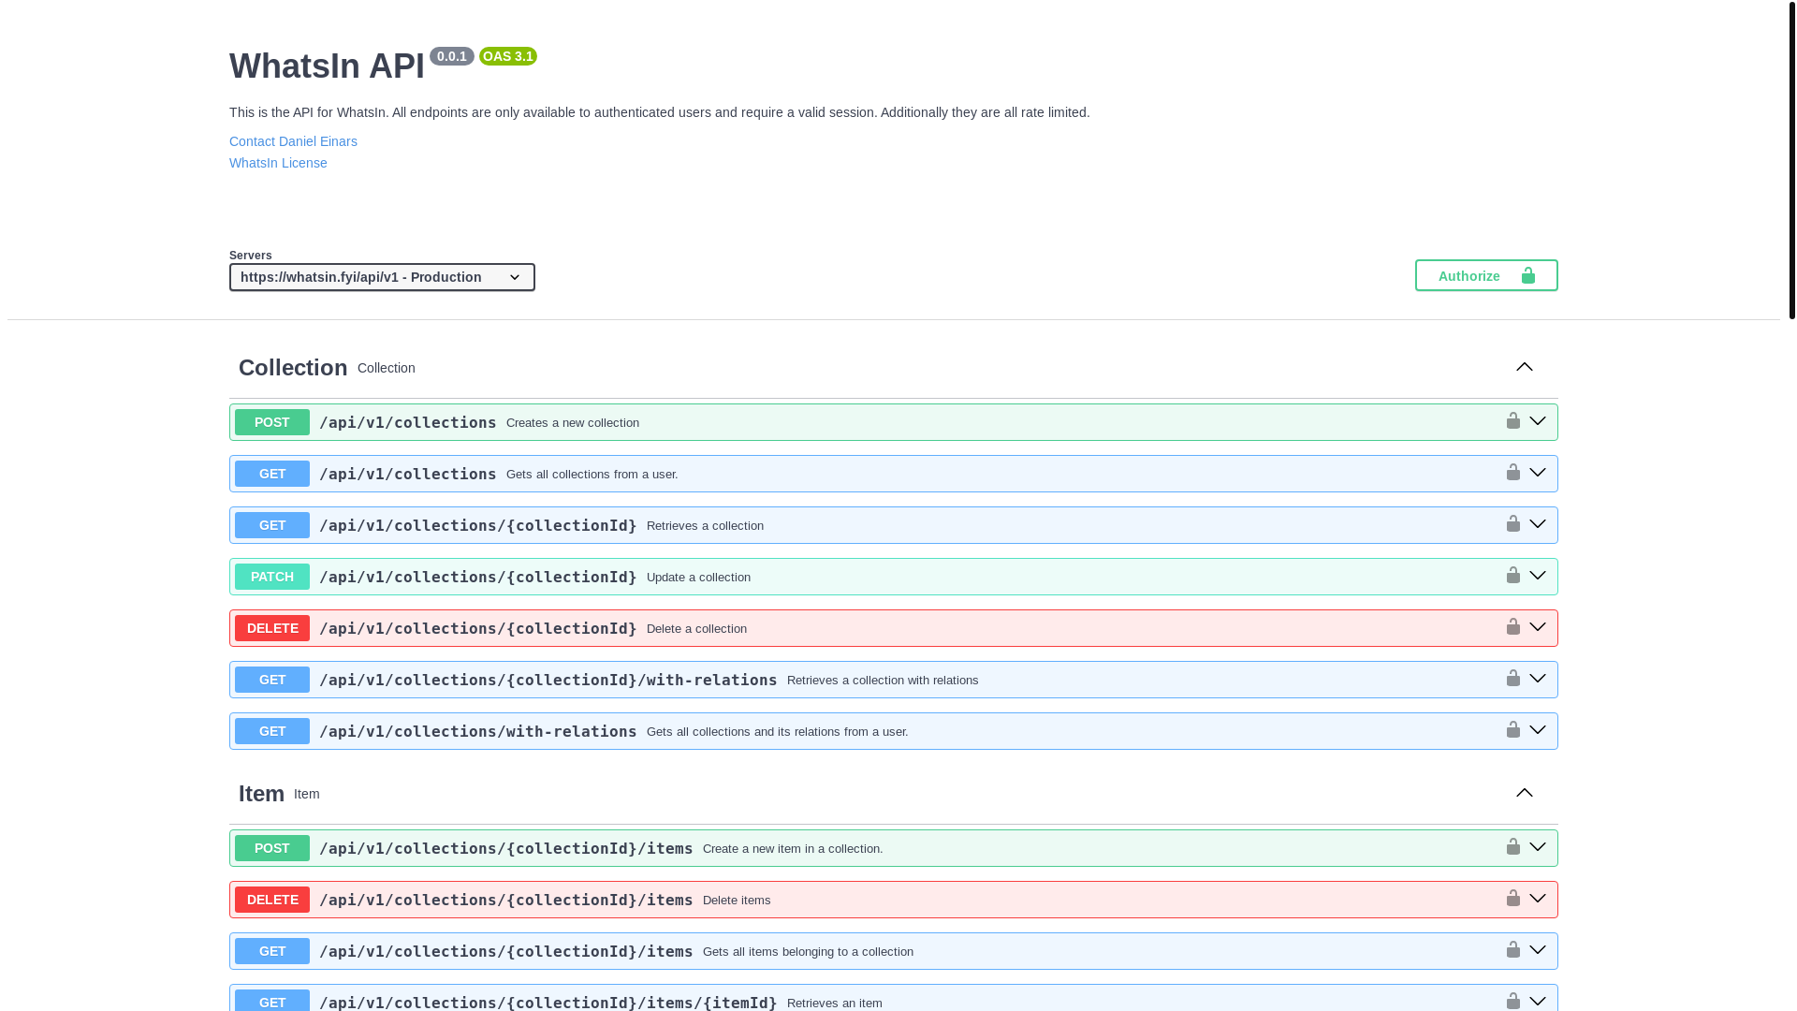1797x1011 pixels.
Task: Click POST method badge for /api/v1/collections
Action: tap(272, 422)
